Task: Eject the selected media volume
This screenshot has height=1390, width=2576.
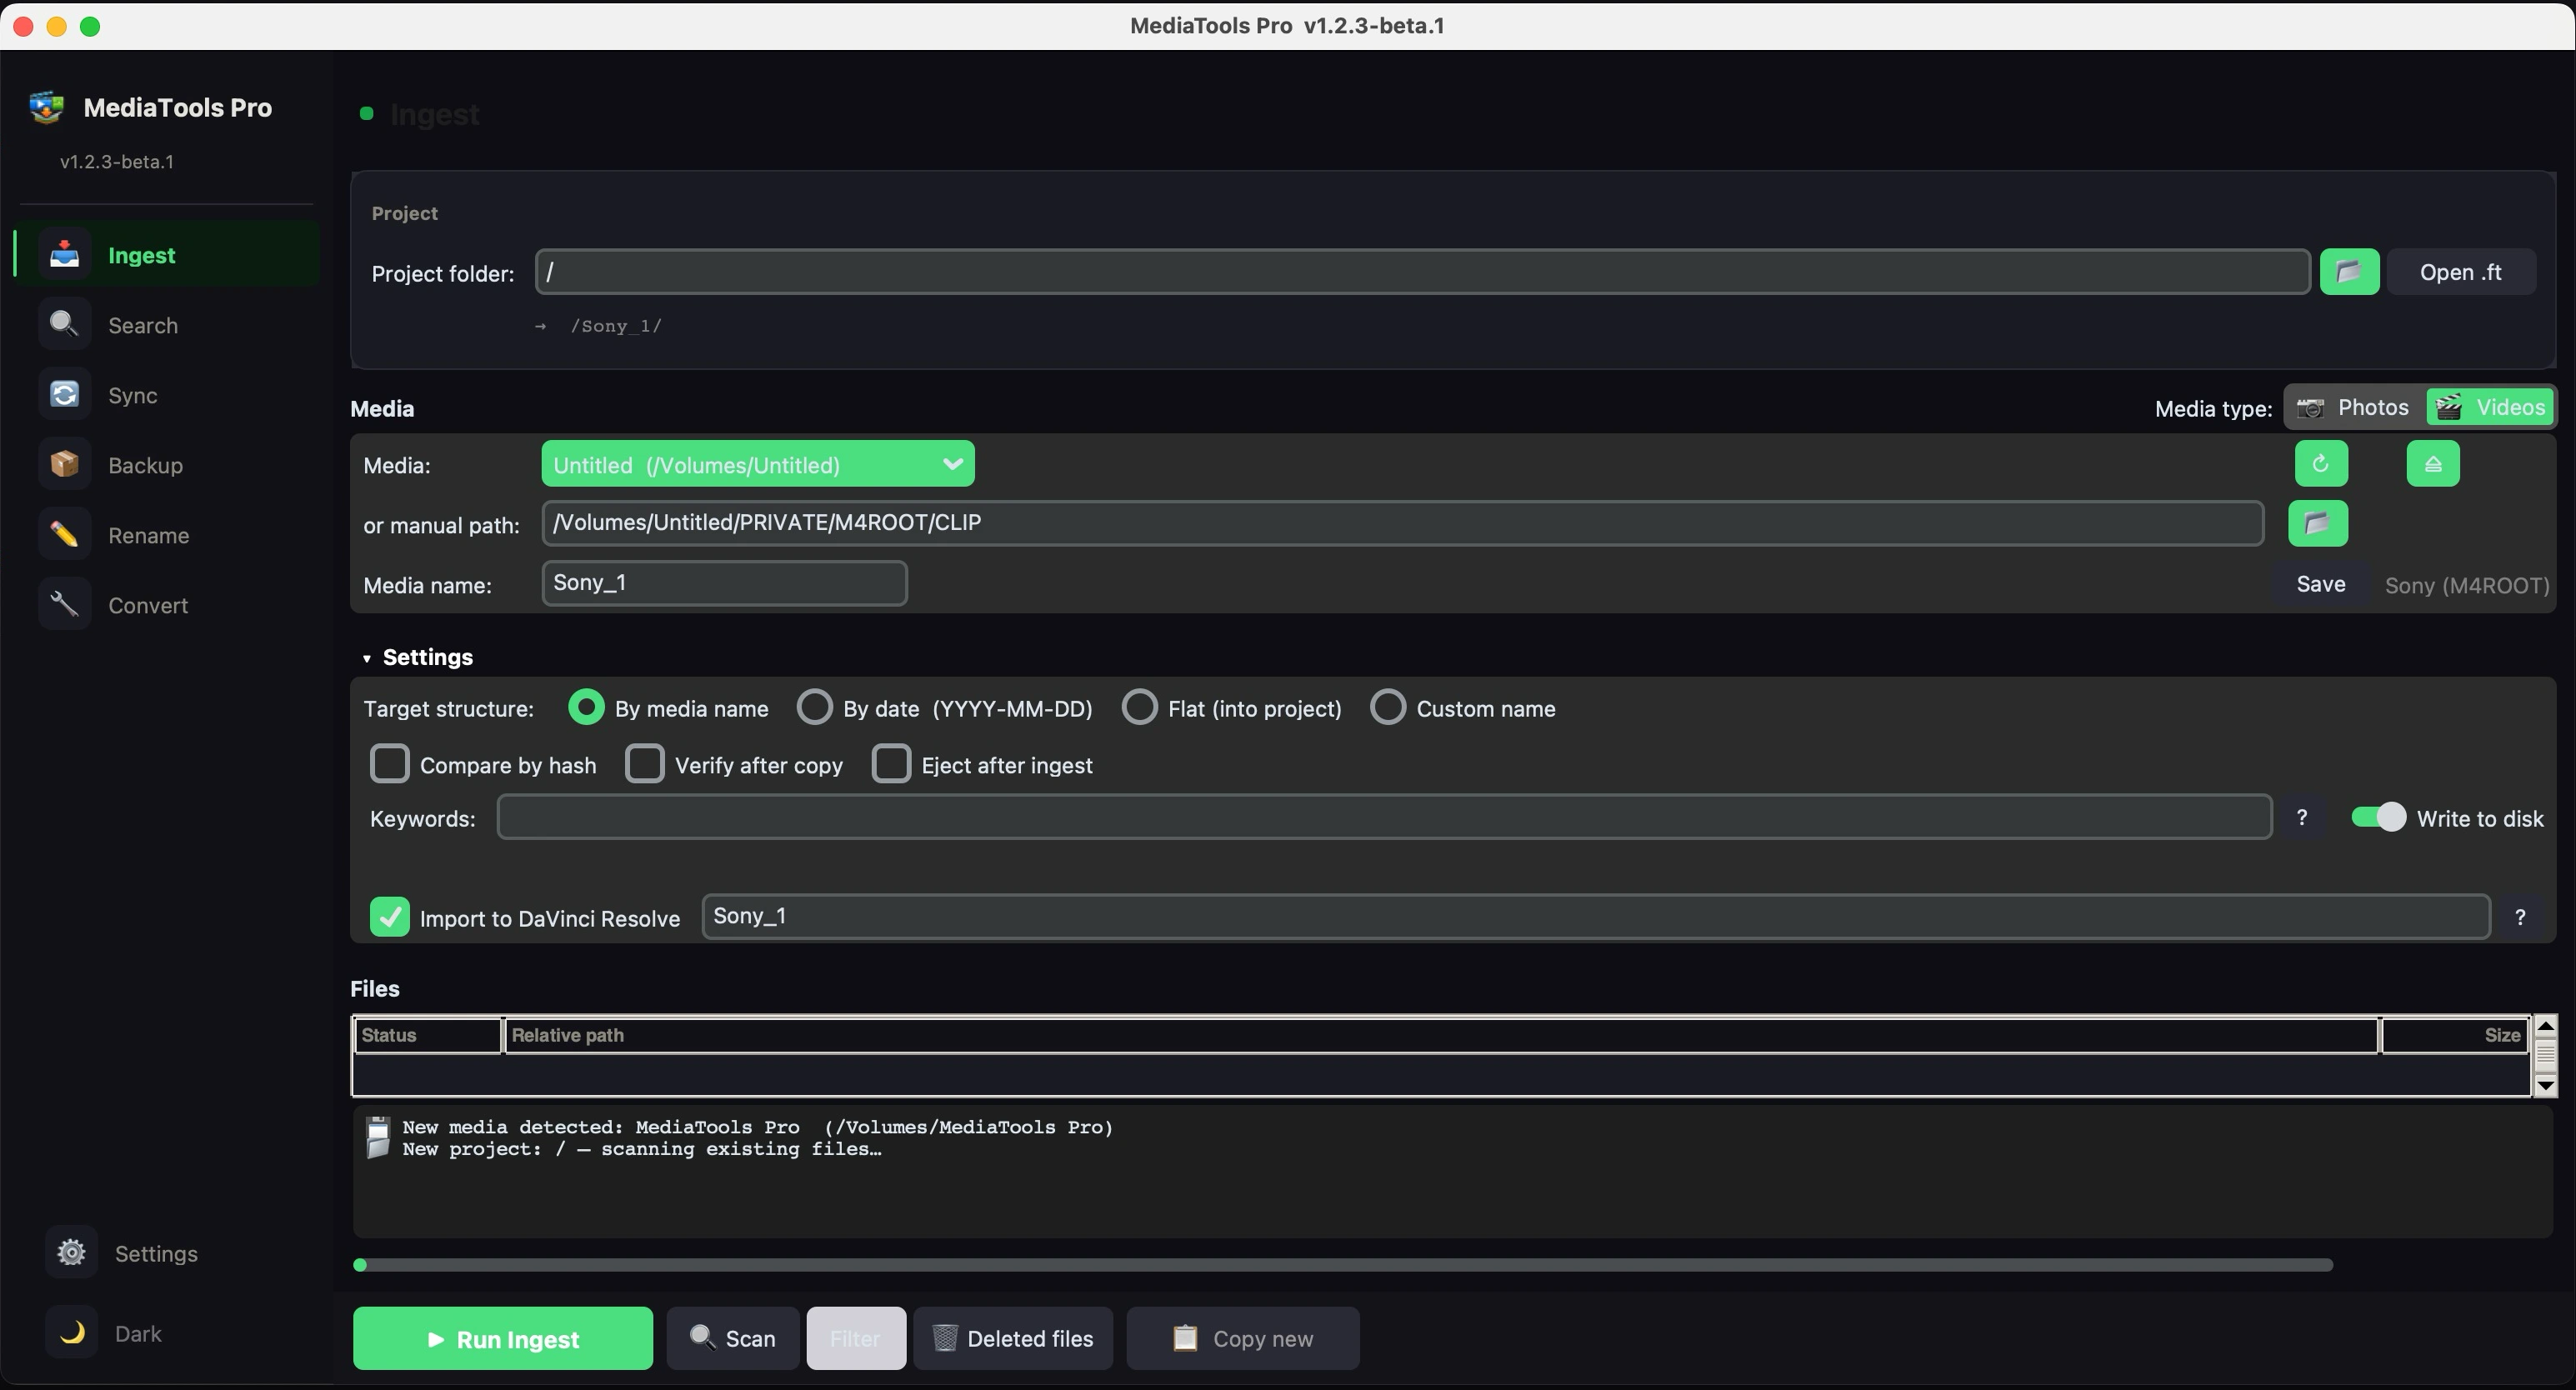Action: [x=2433, y=464]
